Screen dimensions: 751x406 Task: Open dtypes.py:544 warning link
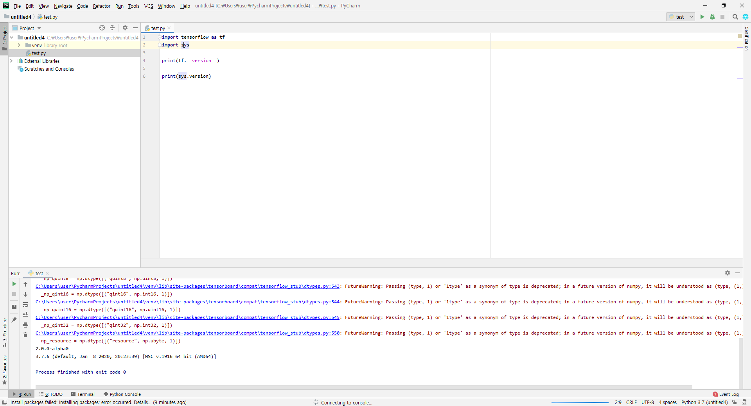tap(187, 302)
